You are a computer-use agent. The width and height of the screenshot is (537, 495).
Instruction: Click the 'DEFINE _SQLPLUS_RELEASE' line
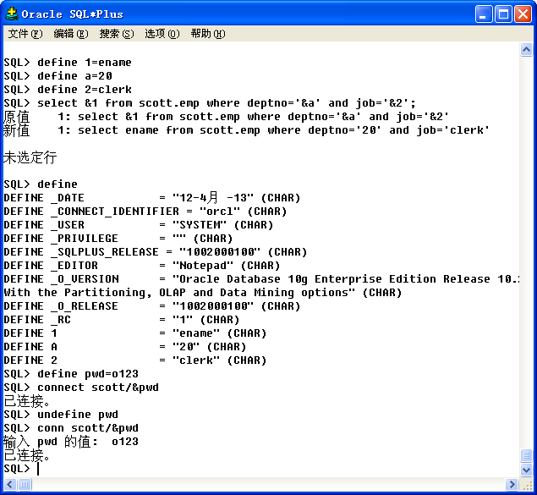coord(155,252)
